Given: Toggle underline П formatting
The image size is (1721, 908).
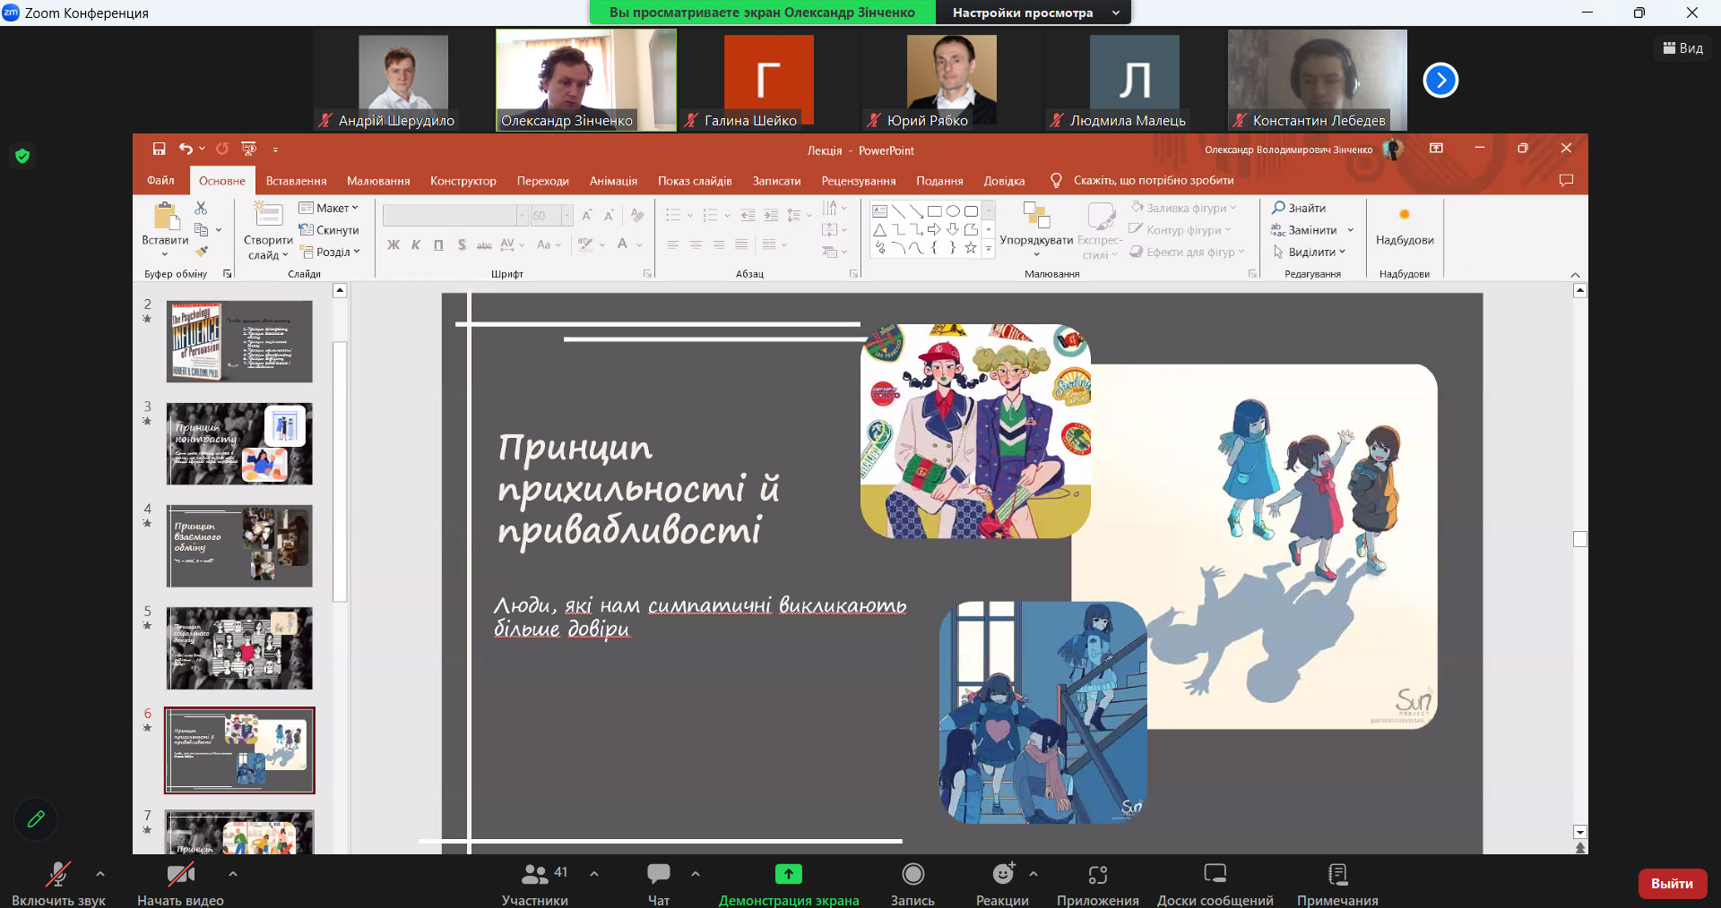Looking at the screenshot, I should click(438, 244).
